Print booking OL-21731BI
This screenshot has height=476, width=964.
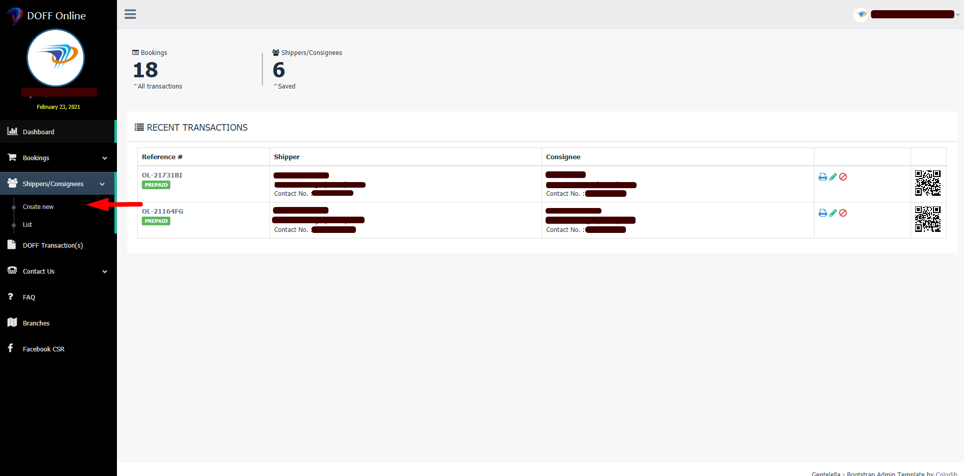tap(823, 177)
